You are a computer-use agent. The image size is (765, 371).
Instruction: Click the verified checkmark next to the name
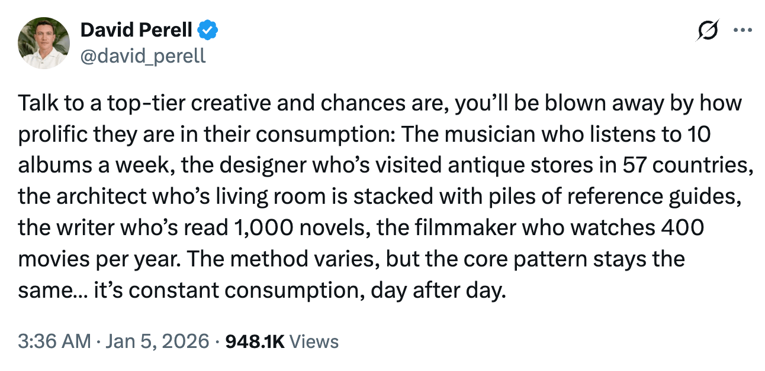tap(207, 29)
